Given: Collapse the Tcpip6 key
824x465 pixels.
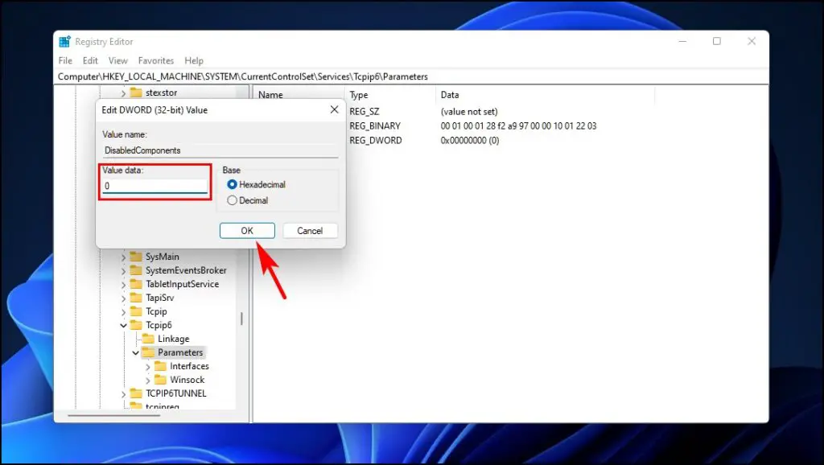Looking at the screenshot, I should [x=123, y=325].
